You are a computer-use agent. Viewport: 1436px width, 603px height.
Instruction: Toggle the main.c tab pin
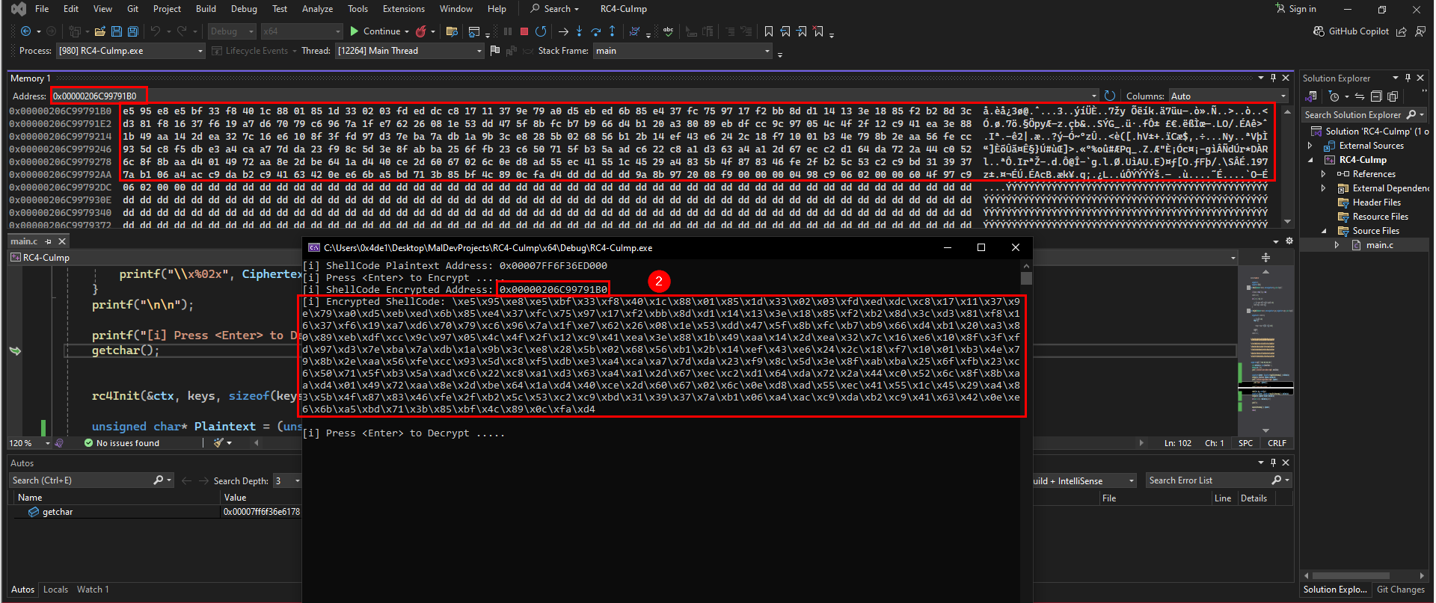(49, 241)
